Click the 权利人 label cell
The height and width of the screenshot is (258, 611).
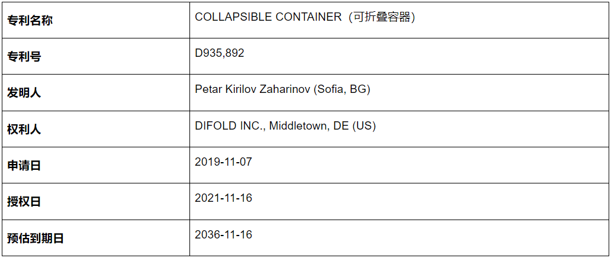point(96,129)
